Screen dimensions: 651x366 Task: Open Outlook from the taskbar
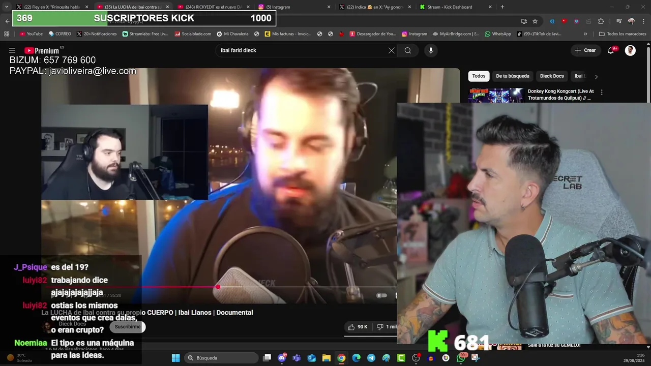pyautogui.click(x=311, y=358)
